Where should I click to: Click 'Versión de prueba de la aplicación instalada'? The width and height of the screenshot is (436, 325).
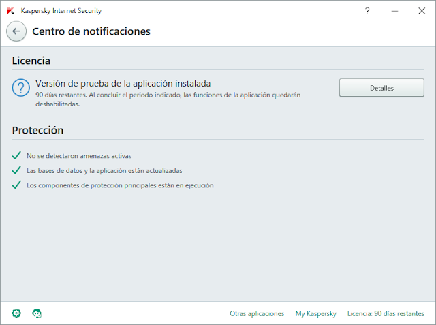(x=123, y=83)
